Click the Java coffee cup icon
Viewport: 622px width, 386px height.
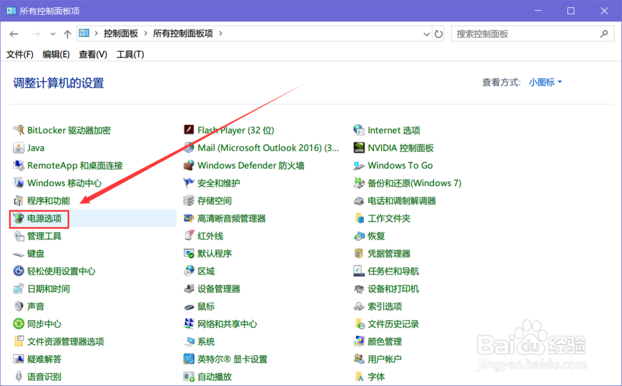19,148
